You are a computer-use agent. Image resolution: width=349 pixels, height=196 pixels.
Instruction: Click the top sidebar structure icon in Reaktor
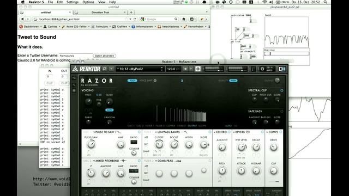point(74,78)
